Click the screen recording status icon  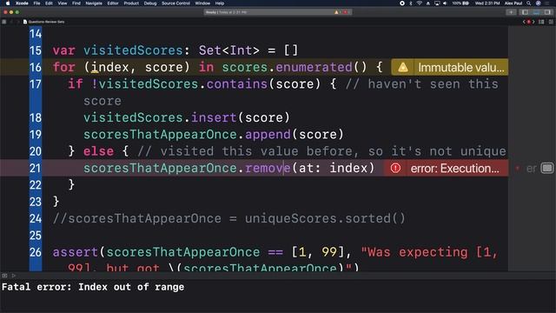402,3
